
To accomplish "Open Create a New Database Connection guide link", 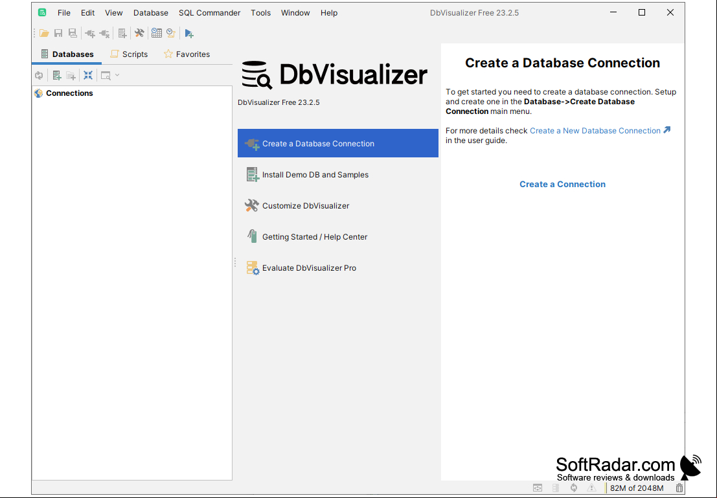I will pyautogui.click(x=595, y=131).
